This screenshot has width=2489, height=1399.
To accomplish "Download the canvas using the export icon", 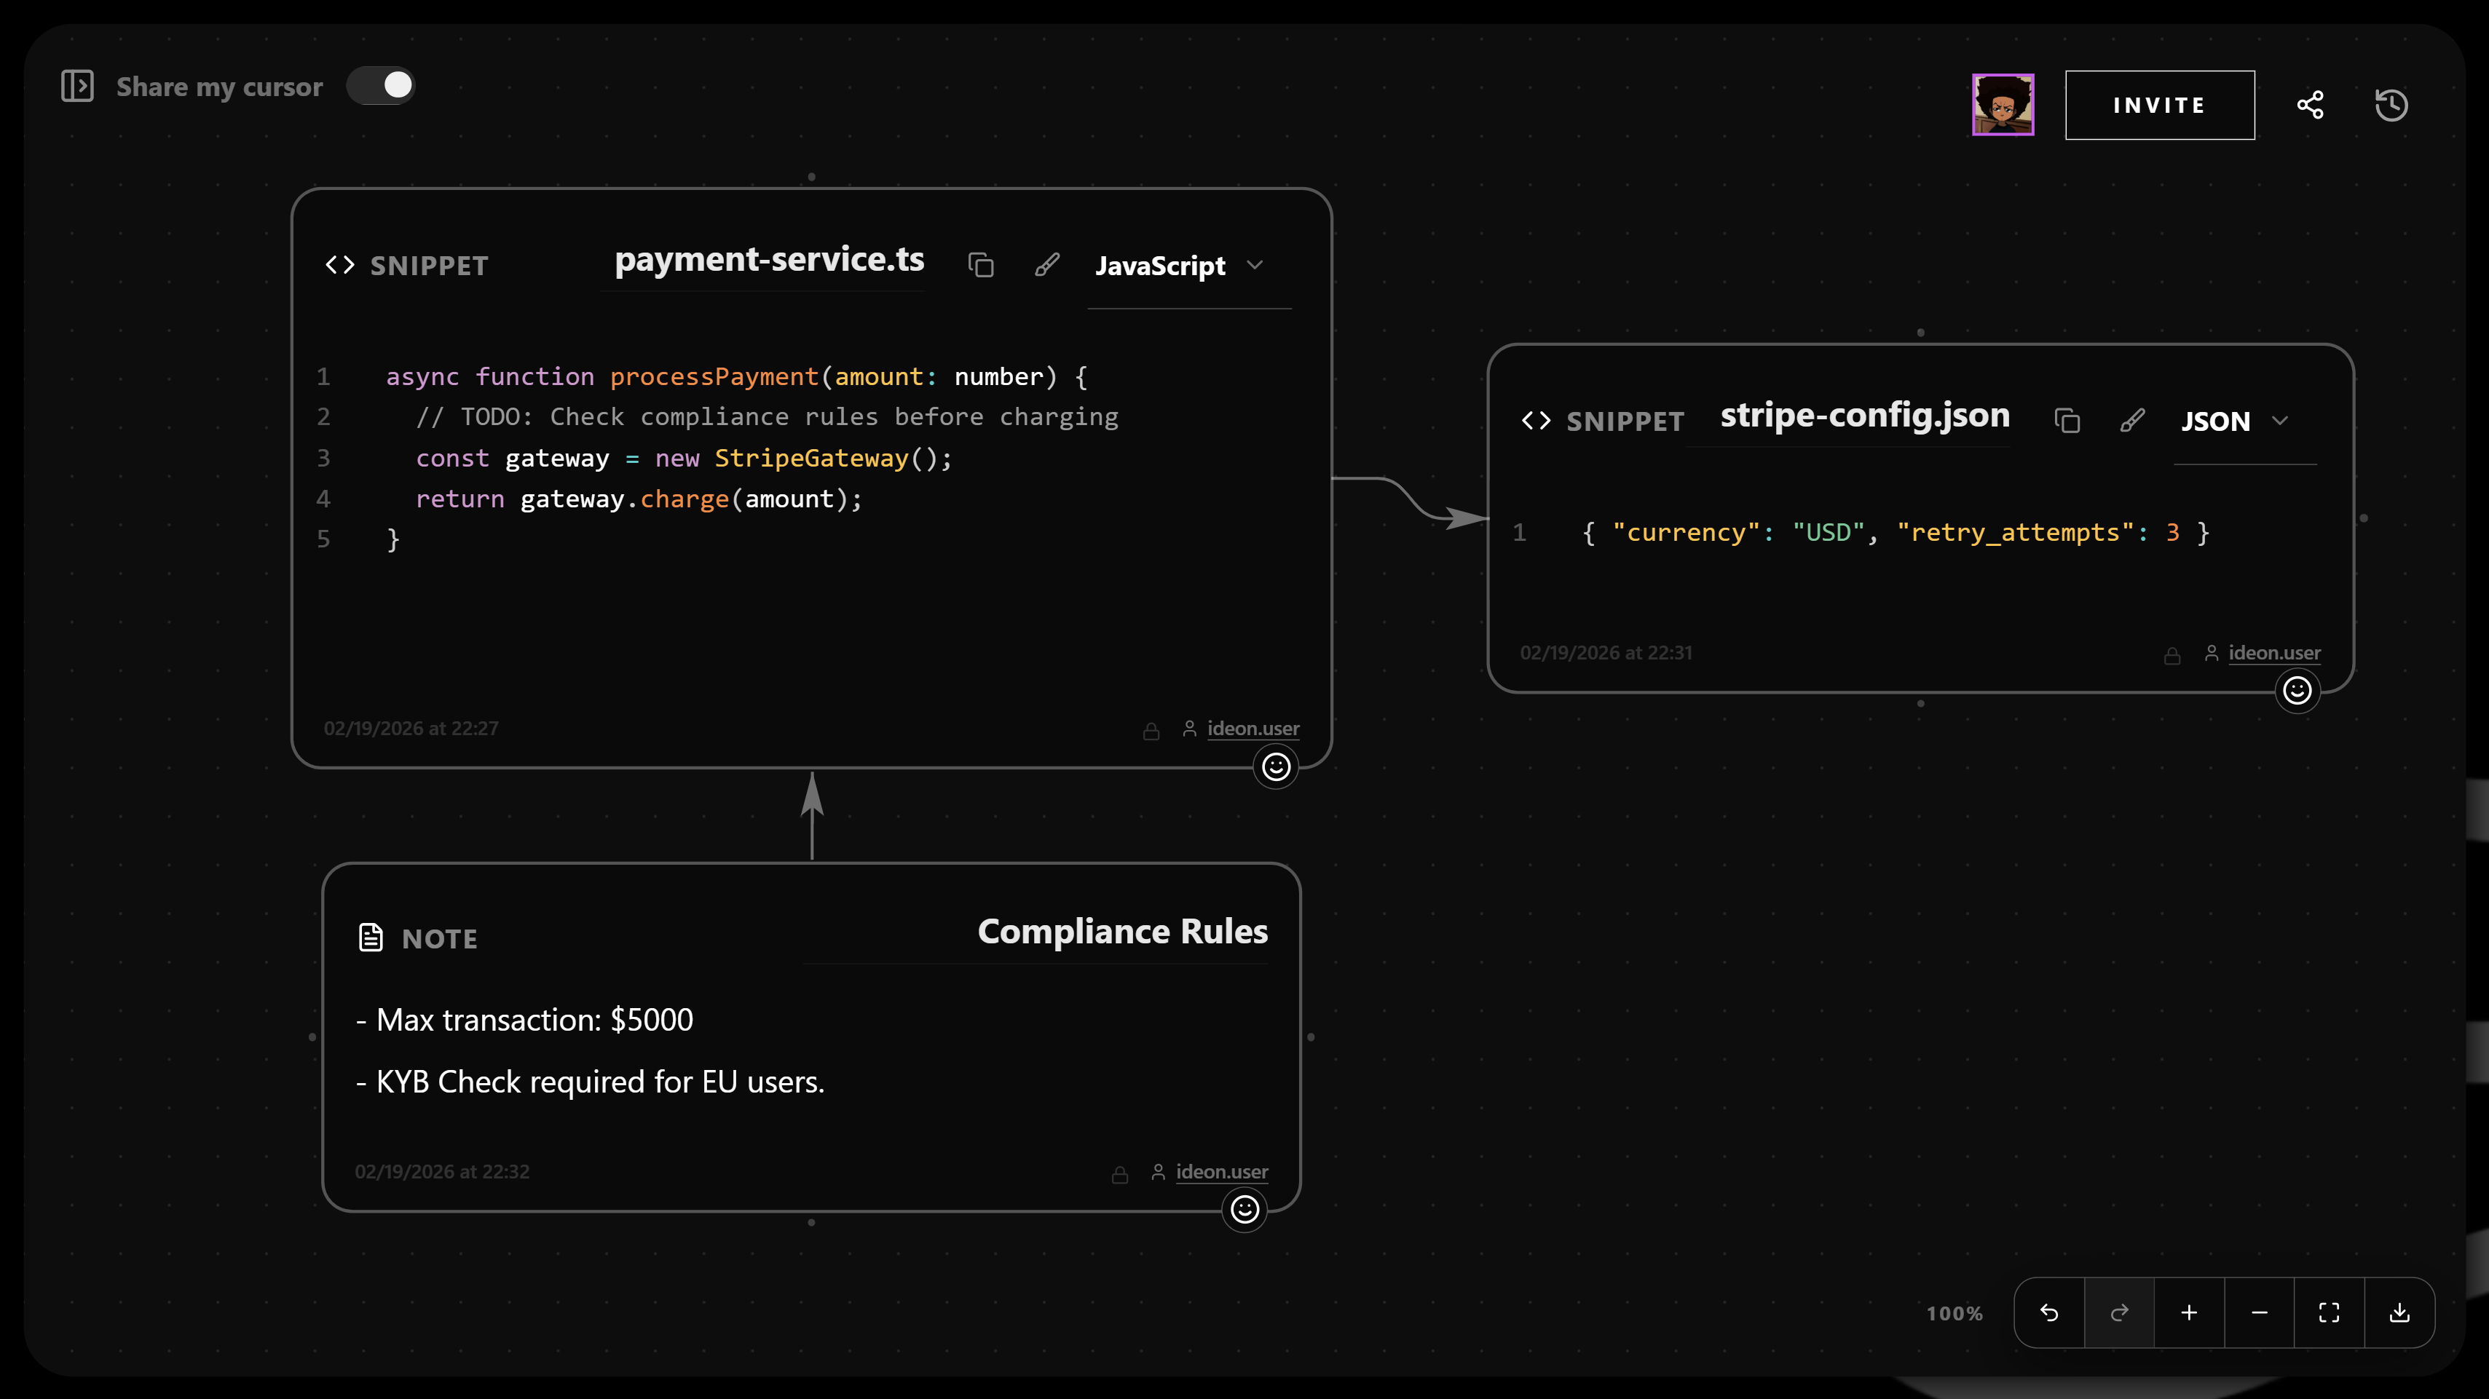I will 2399,1312.
